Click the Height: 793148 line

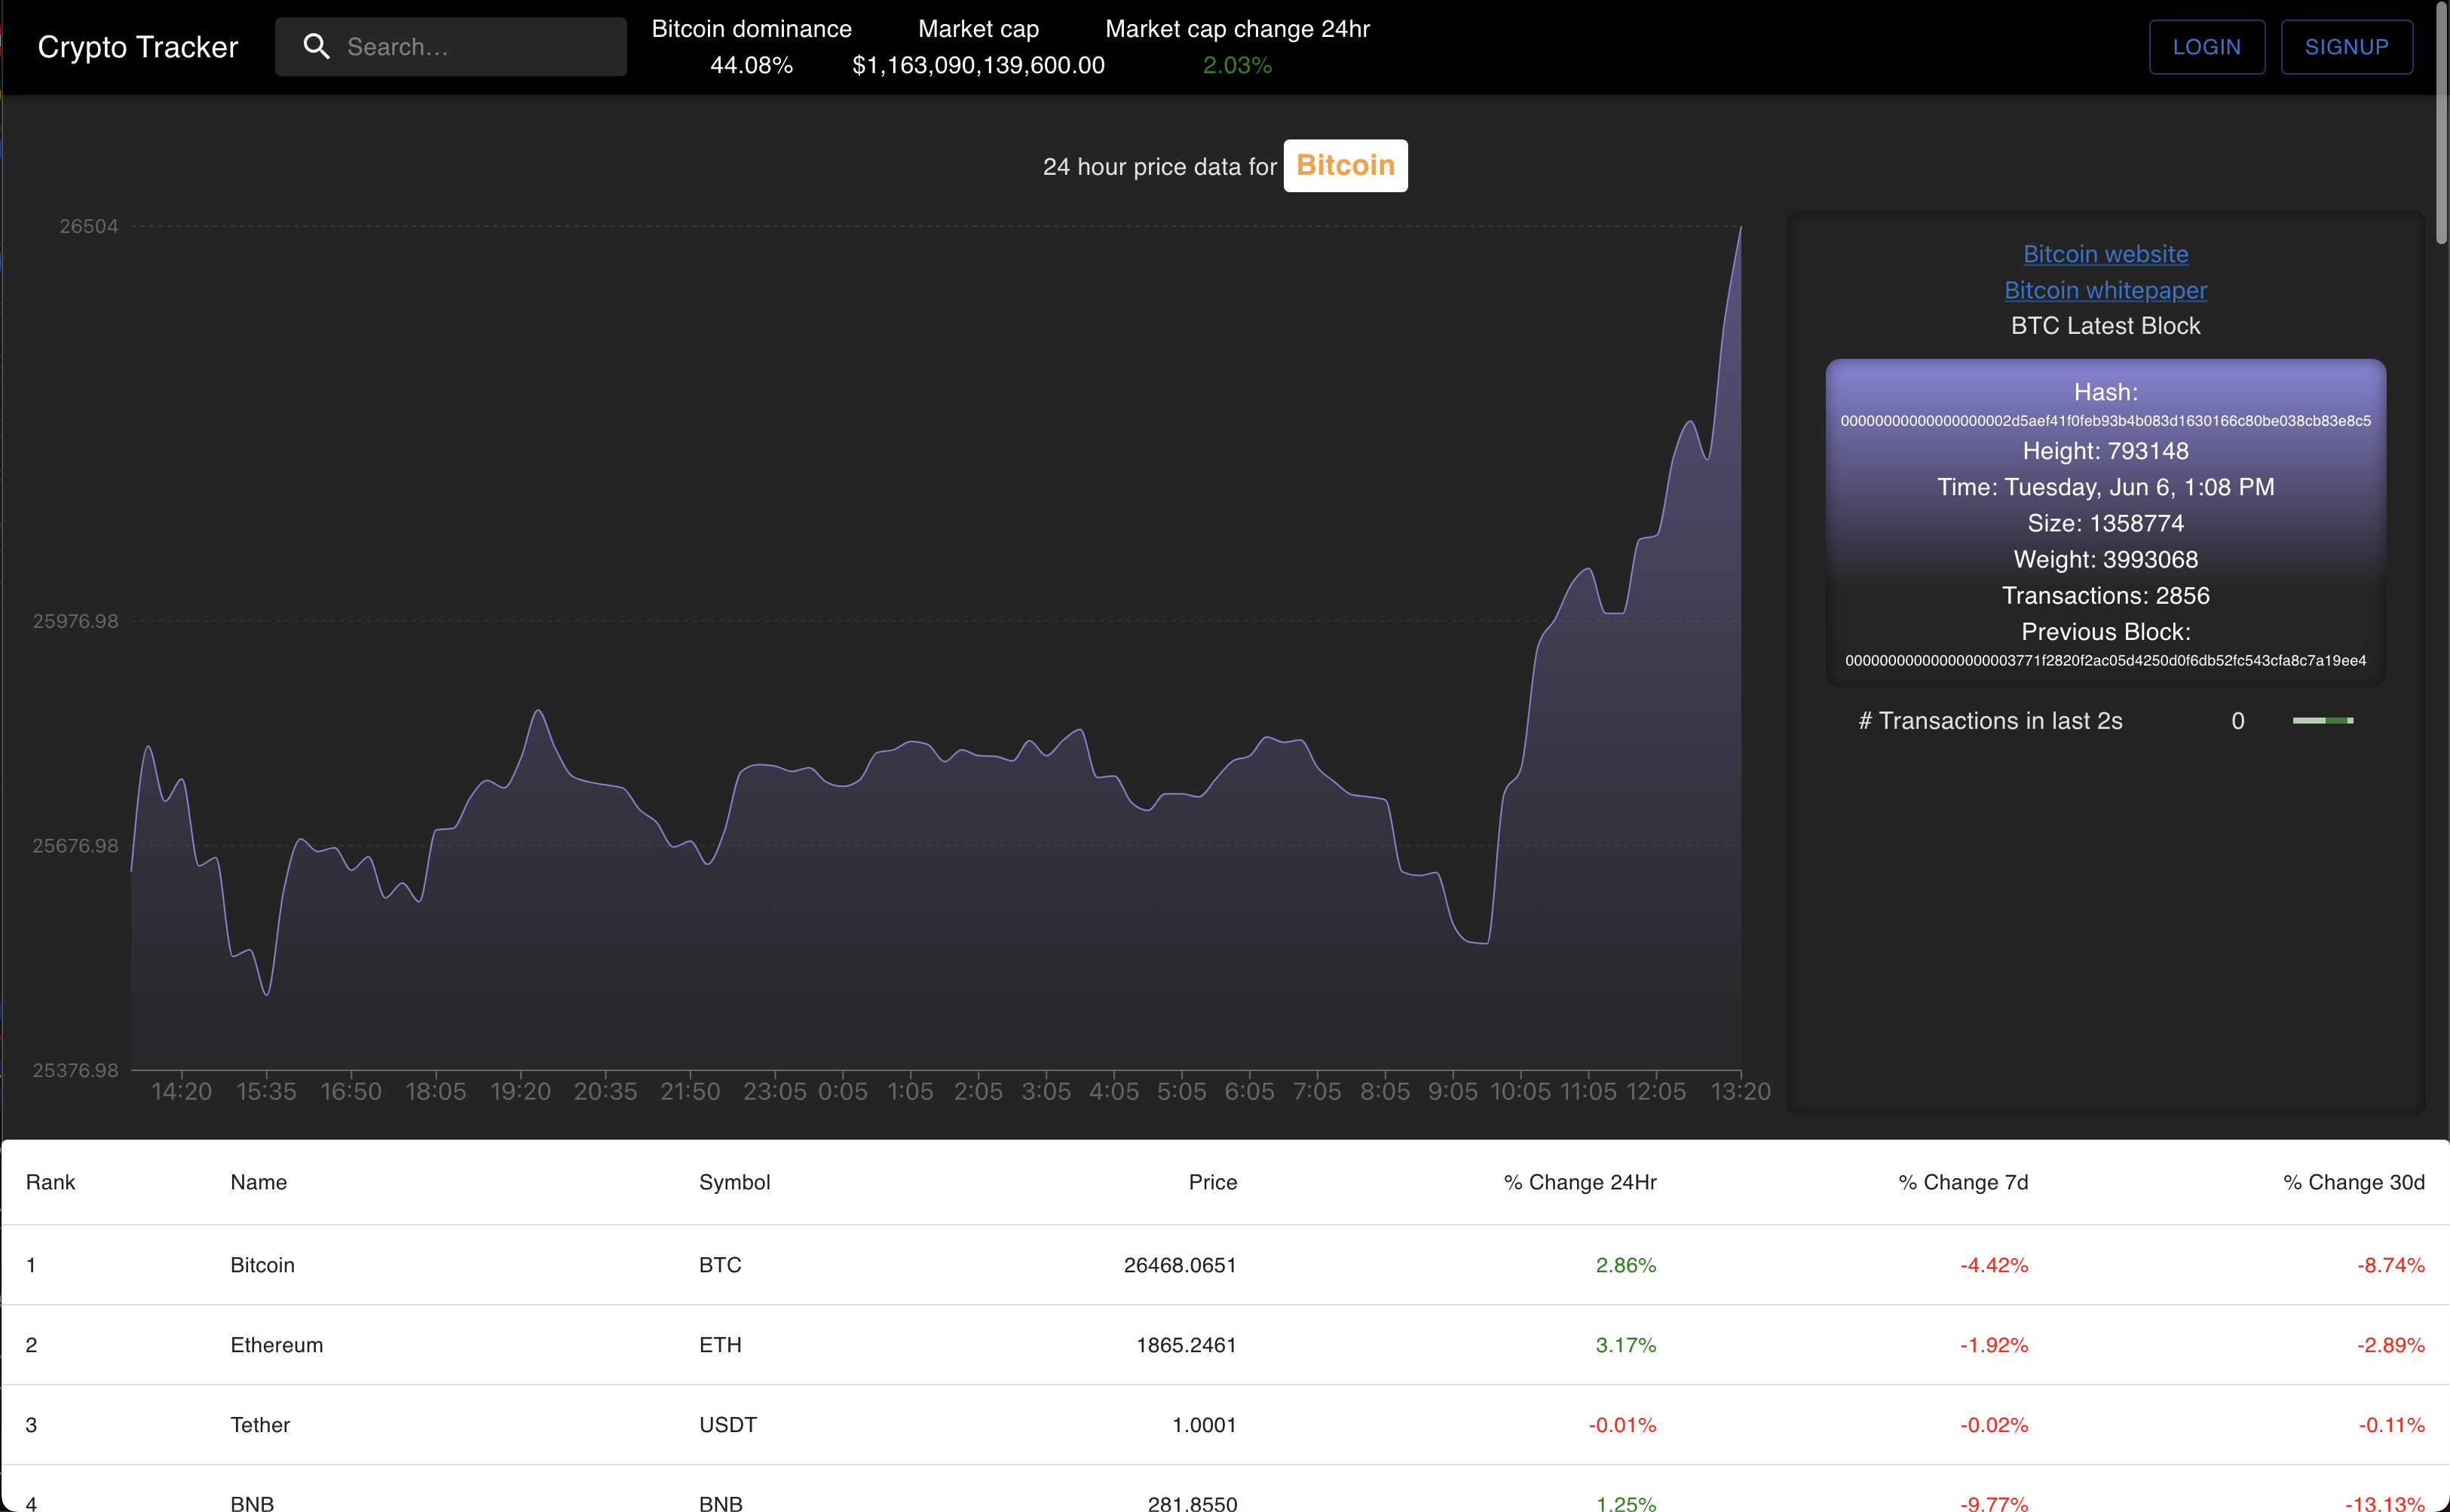pos(2105,451)
